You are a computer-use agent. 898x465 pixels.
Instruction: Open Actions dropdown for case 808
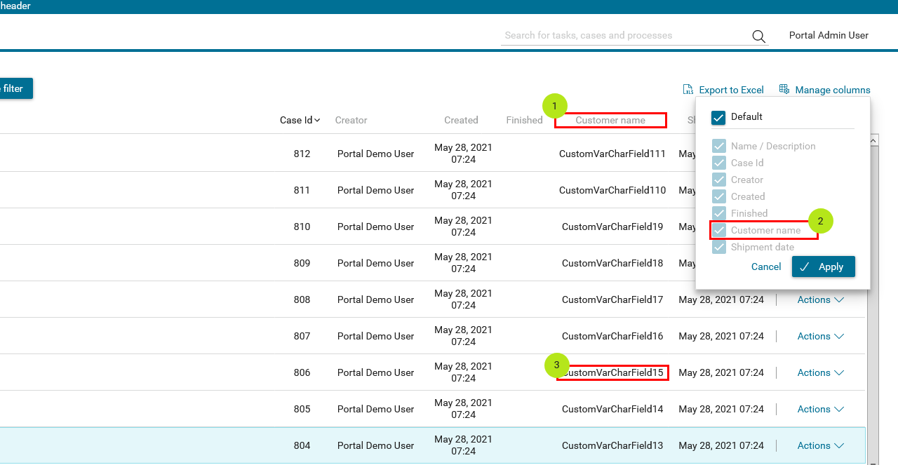click(820, 299)
